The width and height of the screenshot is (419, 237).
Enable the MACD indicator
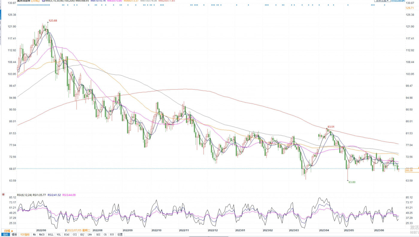tap(42, 235)
